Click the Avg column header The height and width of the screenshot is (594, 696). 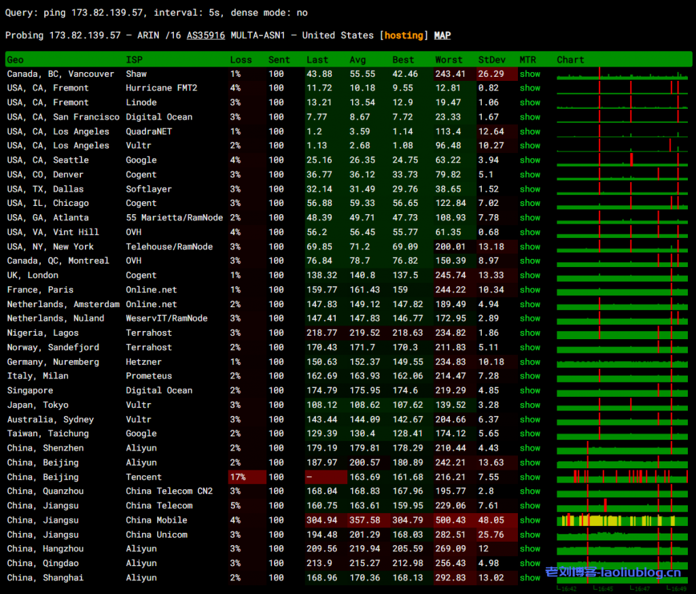(358, 60)
